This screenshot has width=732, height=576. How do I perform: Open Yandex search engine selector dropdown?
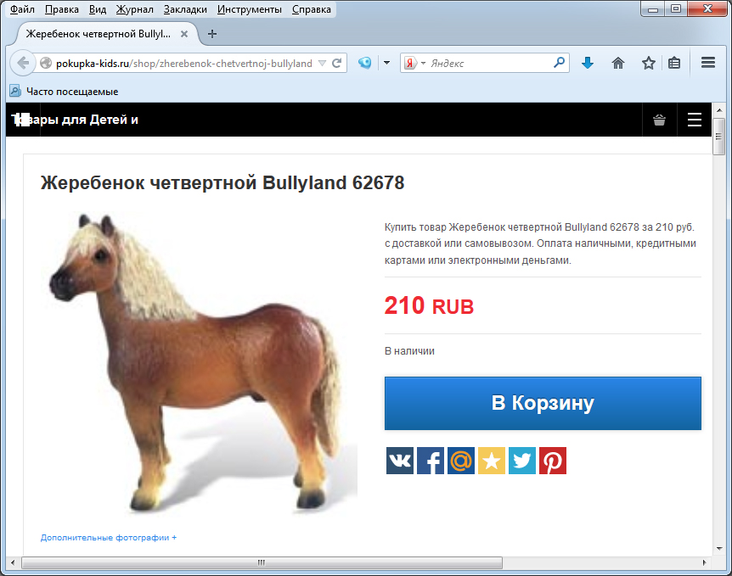tap(414, 63)
